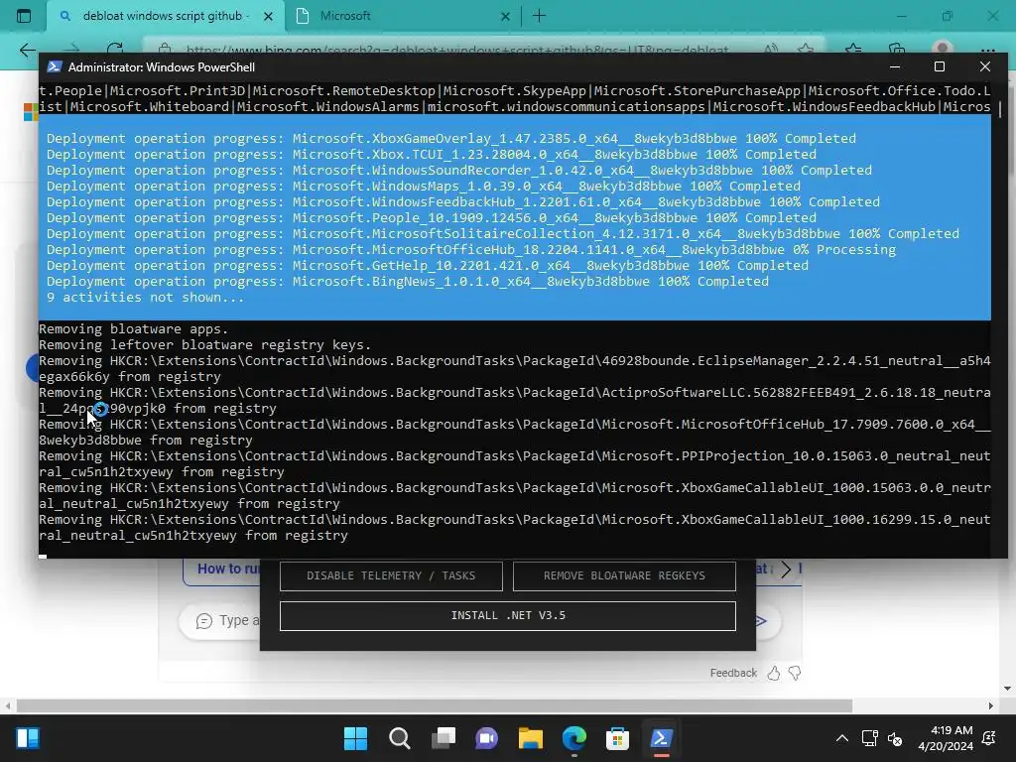1016x762 pixels.
Task: Click the horizontal scrollbar of the browser page
Action: (435, 705)
